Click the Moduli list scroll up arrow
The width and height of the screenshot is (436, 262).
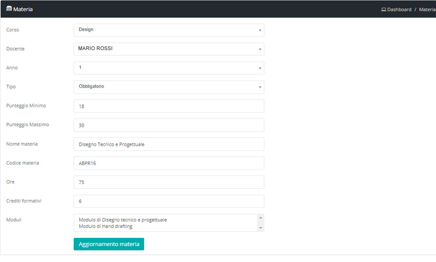(x=260, y=218)
